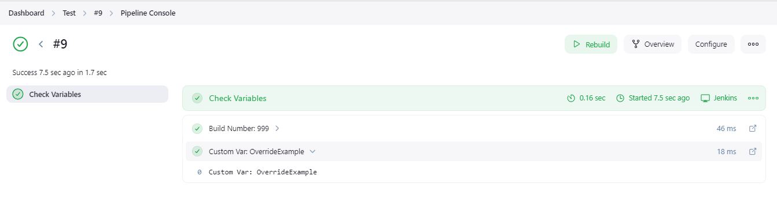Click the stage duration timer icon
The height and width of the screenshot is (224, 777).
click(x=572, y=98)
